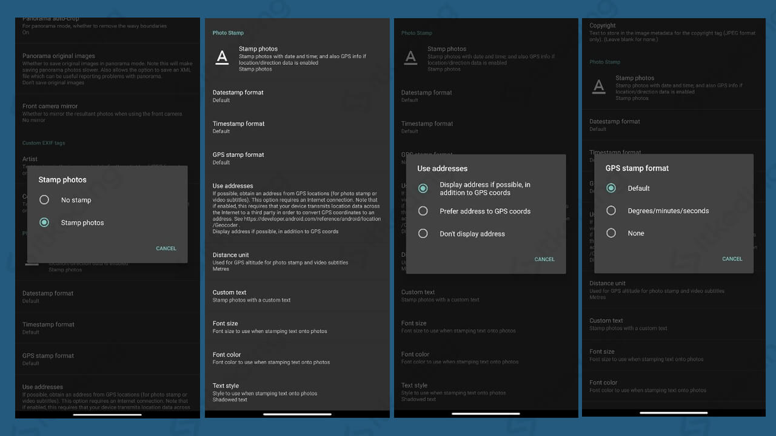Tap dimmed Stamp photos row above GPS stamp format dialog

click(674, 88)
